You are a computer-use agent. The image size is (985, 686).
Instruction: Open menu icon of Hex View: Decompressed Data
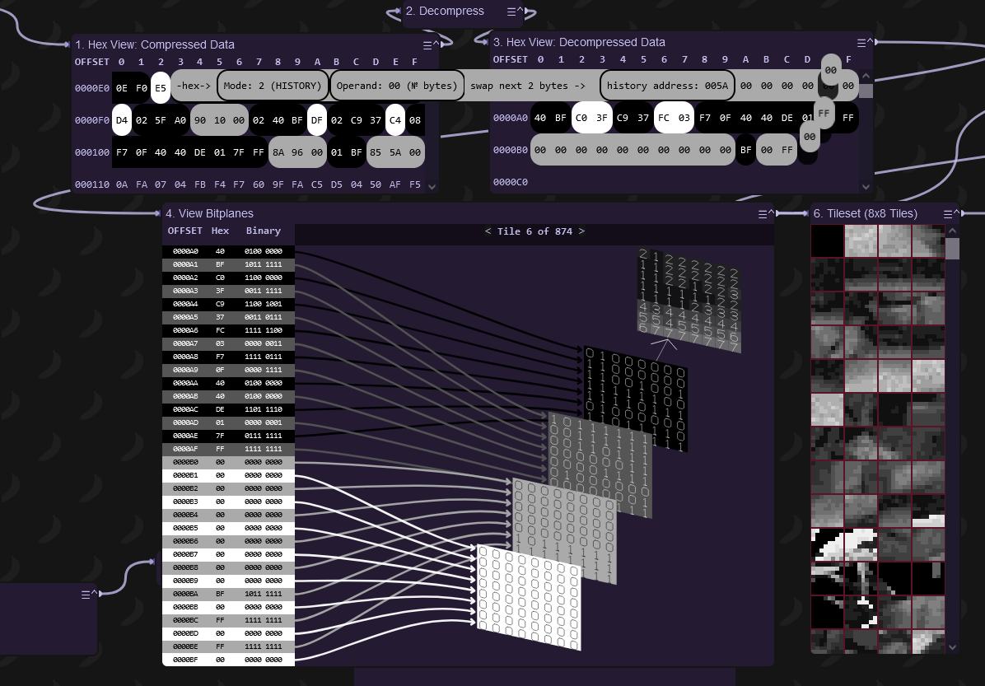click(860, 42)
